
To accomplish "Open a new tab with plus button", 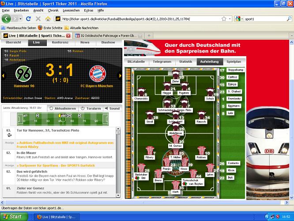I will point(149,35).
